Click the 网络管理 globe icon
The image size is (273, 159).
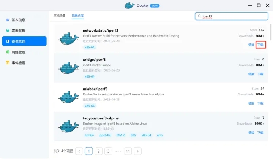click(8, 52)
